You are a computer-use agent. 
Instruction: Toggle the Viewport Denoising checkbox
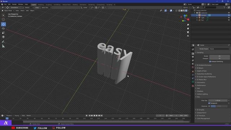click(x=210, y=61)
